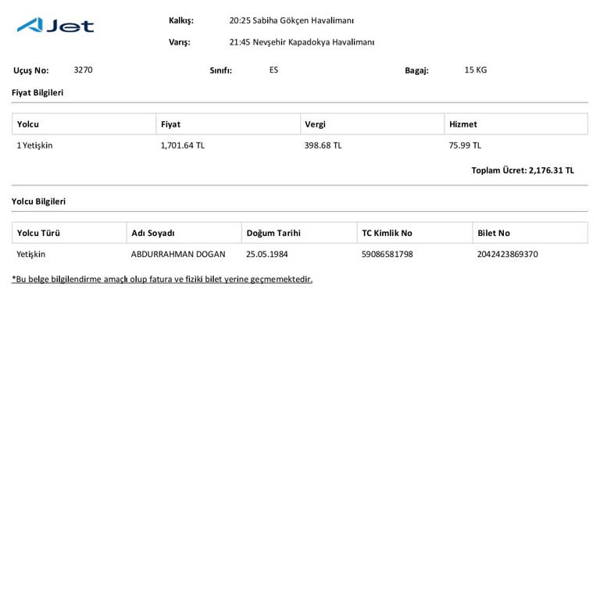The image size is (600, 600).
Task: Click the 'Fiyat Bilgileri' section heading
Action: (37, 93)
